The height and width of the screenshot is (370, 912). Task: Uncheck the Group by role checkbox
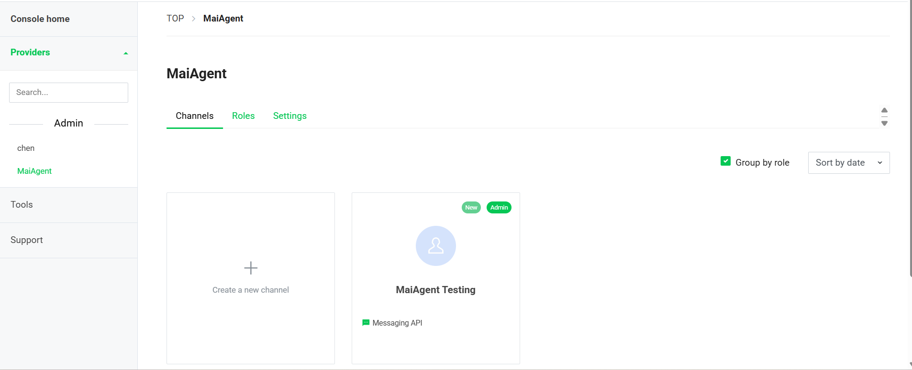point(725,161)
